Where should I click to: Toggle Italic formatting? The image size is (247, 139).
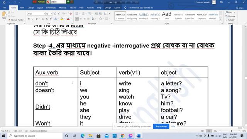tap(33, 19)
